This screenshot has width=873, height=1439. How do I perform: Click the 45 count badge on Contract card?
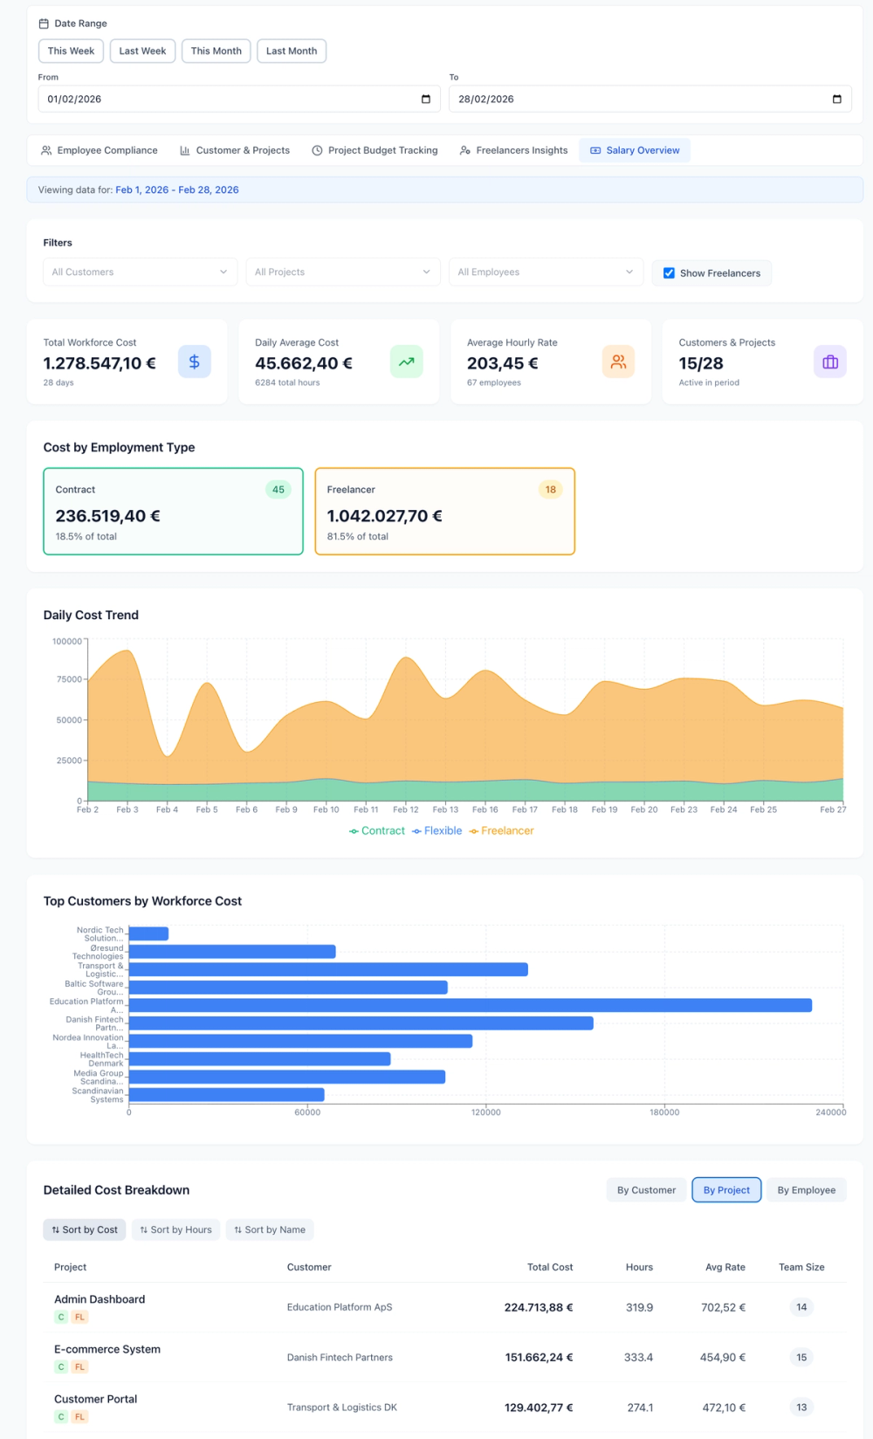point(278,490)
